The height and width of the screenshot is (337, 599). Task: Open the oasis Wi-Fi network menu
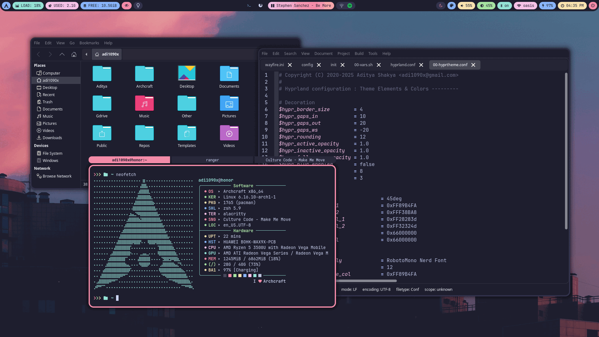coord(526,6)
